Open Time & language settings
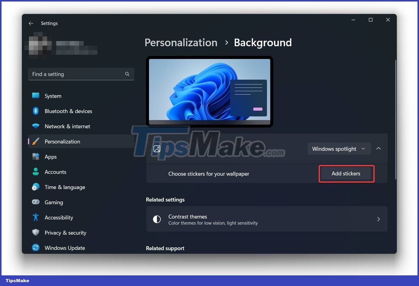Image resolution: width=419 pixels, height=286 pixels. [81, 187]
